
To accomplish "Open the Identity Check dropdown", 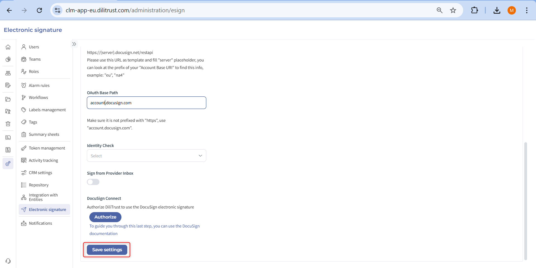I will [x=147, y=156].
